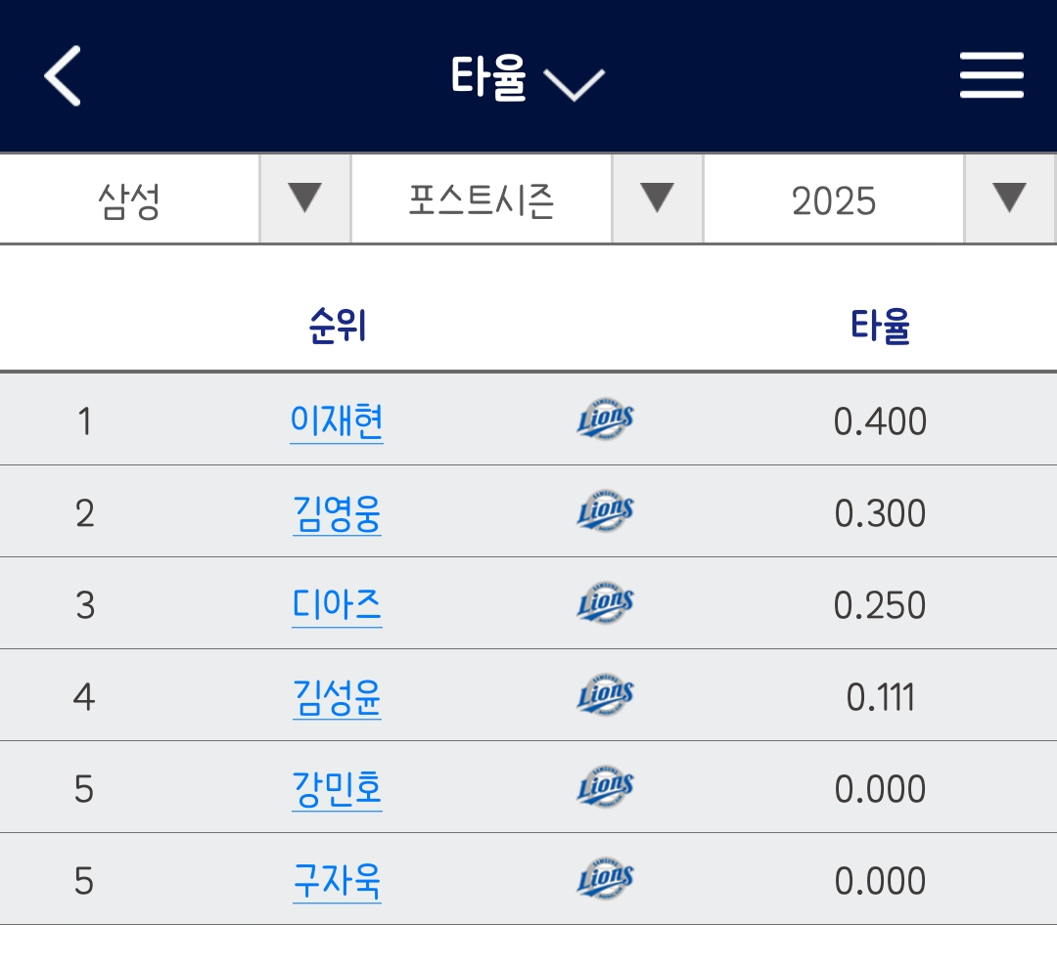1057x969 pixels.
Task: Open the 삼성 team dropdown arrow
Action: coord(304,198)
